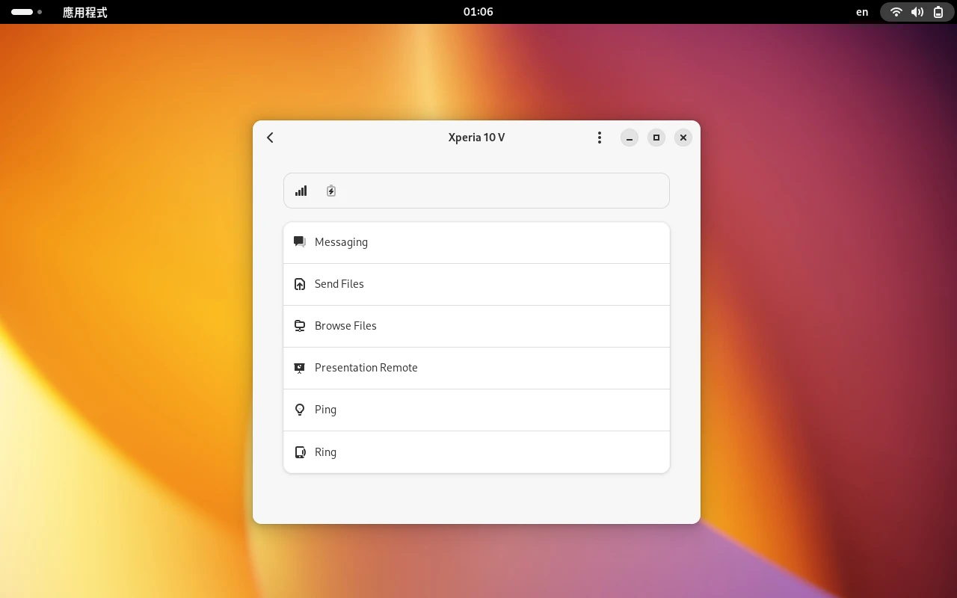This screenshot has width=957, height=598.
Task: Open the 應用程式 applications menu
Action: click(x=84, y=12)
